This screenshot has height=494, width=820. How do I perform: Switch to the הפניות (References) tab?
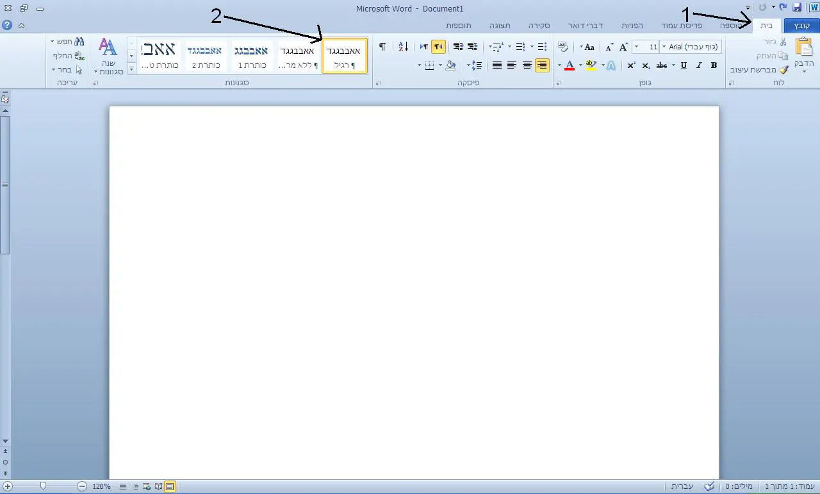(x=632, y=26)
